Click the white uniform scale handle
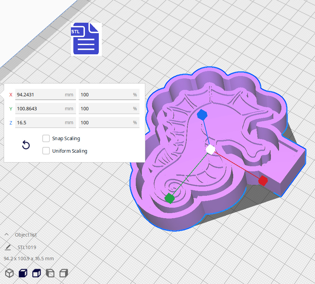Viewport: 315px width, 284px height. click(x=210, y=149)
